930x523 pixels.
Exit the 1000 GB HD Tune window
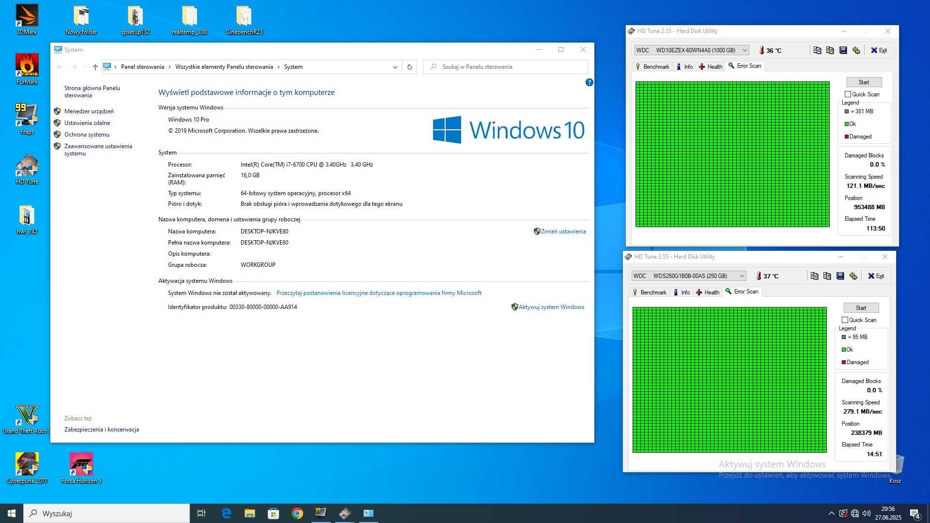[879, 50]
